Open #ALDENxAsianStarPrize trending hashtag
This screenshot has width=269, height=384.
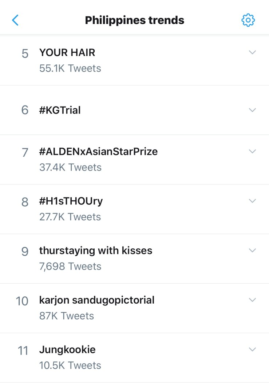pyautogui.click(x=99, y=151)
